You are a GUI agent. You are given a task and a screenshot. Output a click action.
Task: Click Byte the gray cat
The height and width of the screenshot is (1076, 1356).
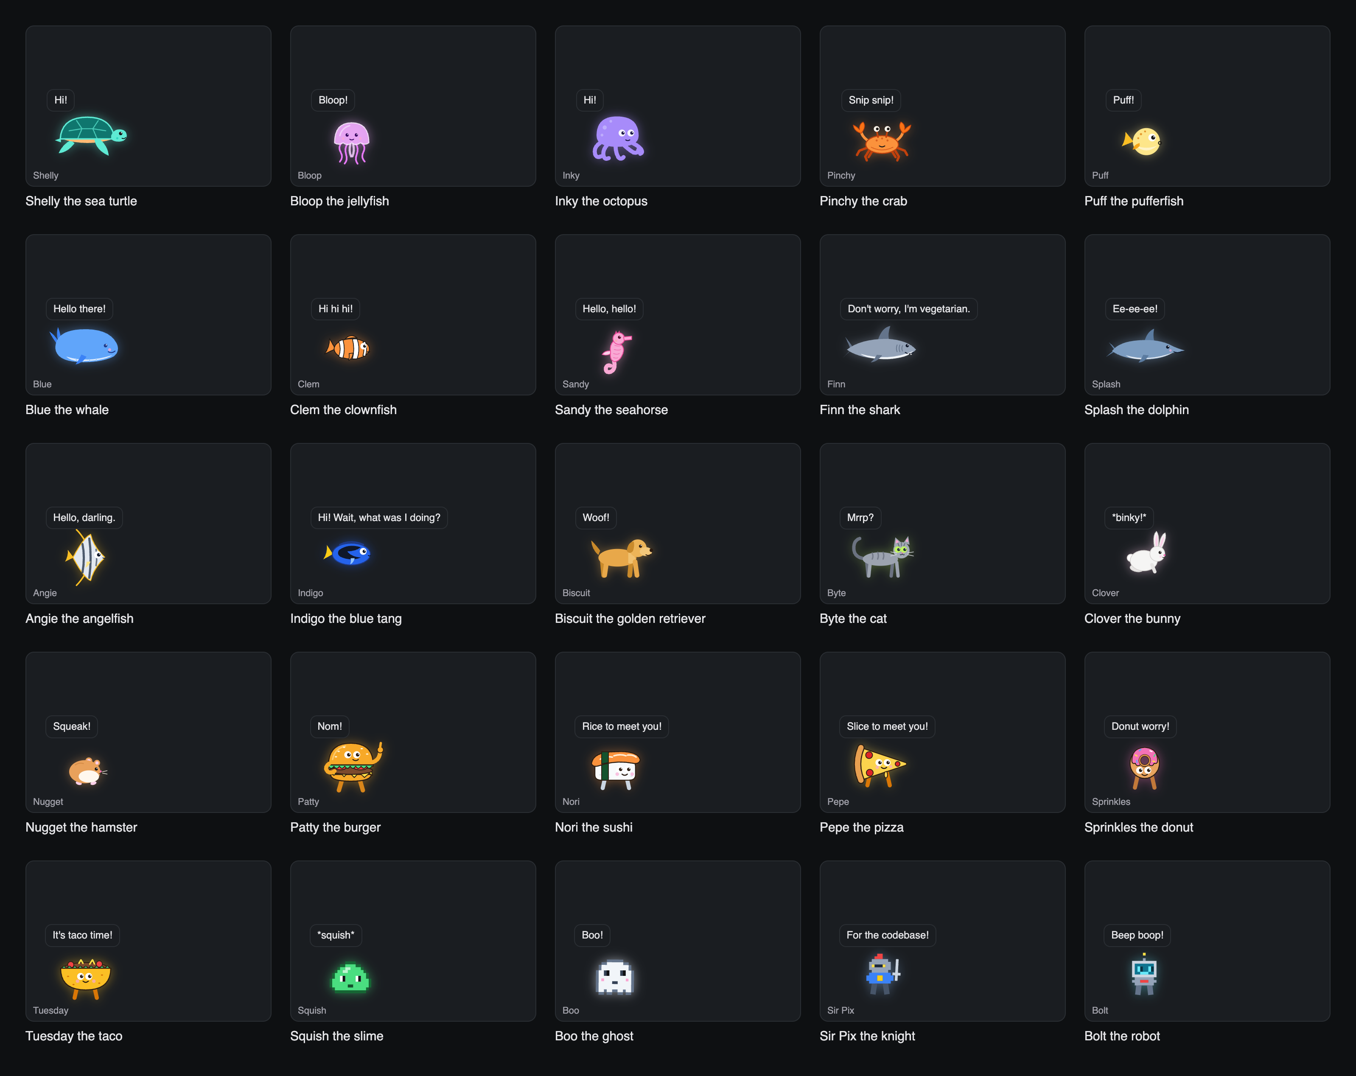pos(883,557)
